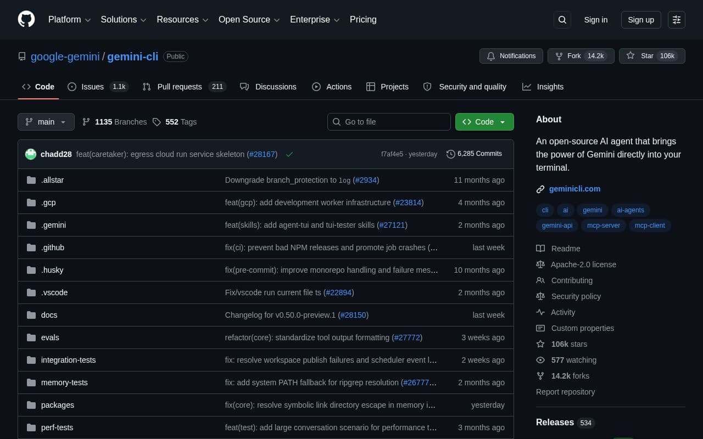
Task: Switch to the Discussions tab
Action: tap(268, 87)
